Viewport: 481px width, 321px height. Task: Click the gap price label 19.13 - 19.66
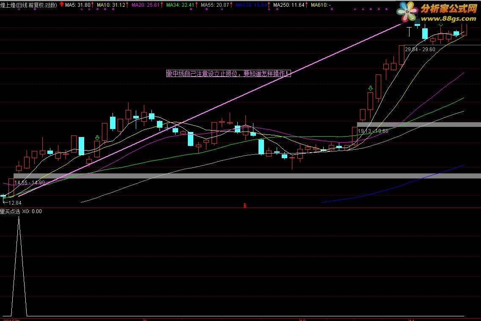click(x=373, y=131)
